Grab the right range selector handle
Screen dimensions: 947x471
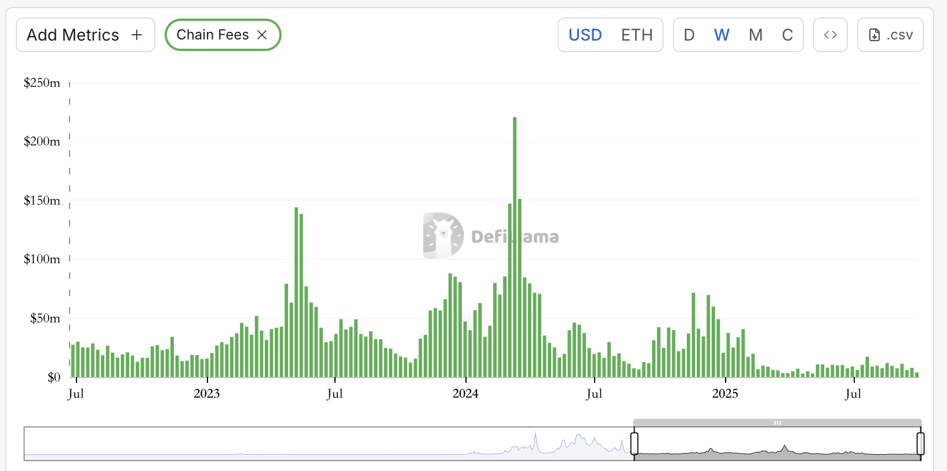pyautogui.click(x=920, y=444)
